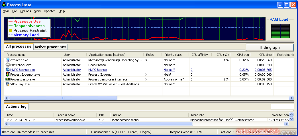
Task: Click Above normal* priority for ProcessLasso.exe
Action: click(x=174, y=79)
